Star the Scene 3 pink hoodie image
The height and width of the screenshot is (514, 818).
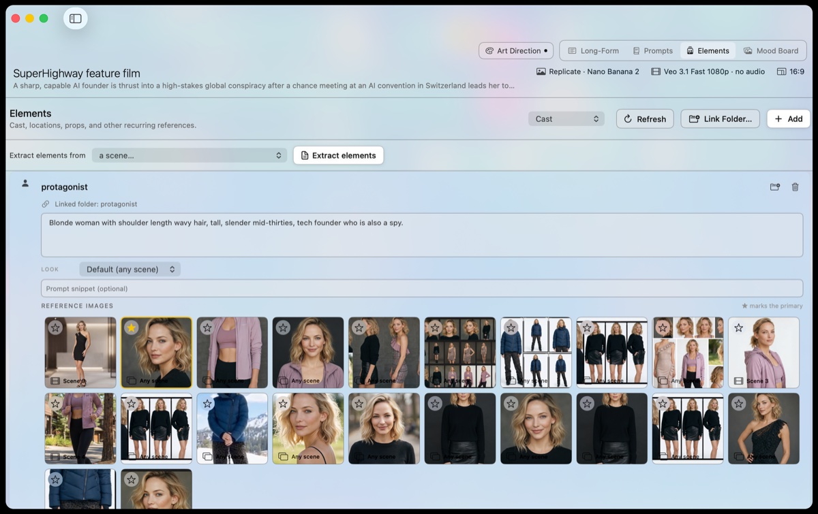[x=738, y=328]
